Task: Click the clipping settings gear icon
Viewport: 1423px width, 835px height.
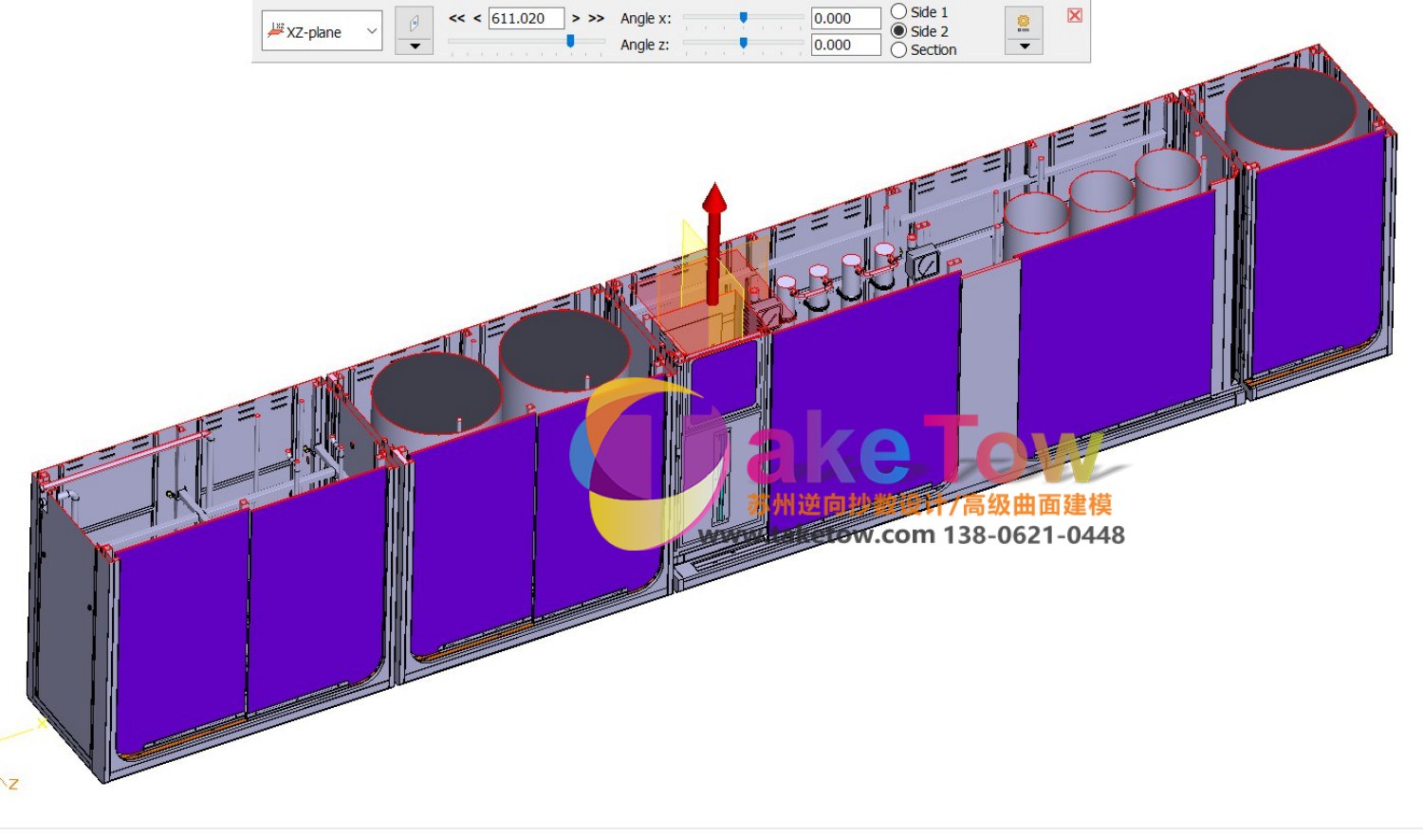Action: pos(1024,23)
